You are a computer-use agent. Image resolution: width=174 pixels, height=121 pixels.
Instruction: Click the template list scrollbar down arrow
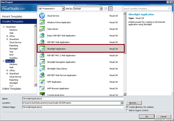(x=125, y=94)
